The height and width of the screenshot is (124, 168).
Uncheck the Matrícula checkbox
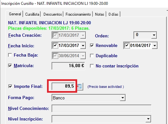click(x=10, y=66)
